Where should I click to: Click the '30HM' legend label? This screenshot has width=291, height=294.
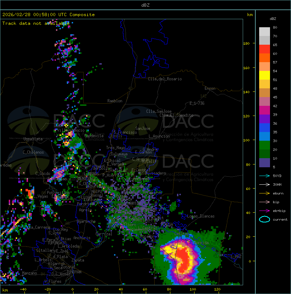click(277, 185)
